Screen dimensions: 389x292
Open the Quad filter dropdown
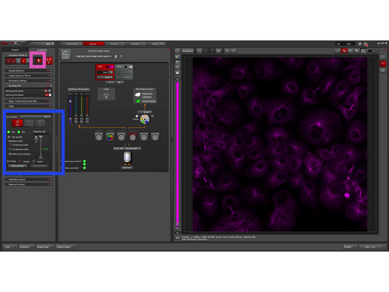pyautogui.click(x=145, y=112)
